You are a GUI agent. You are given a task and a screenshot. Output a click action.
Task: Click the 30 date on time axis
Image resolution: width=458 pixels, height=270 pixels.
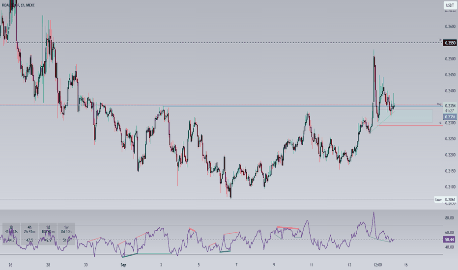pos(86,265)
